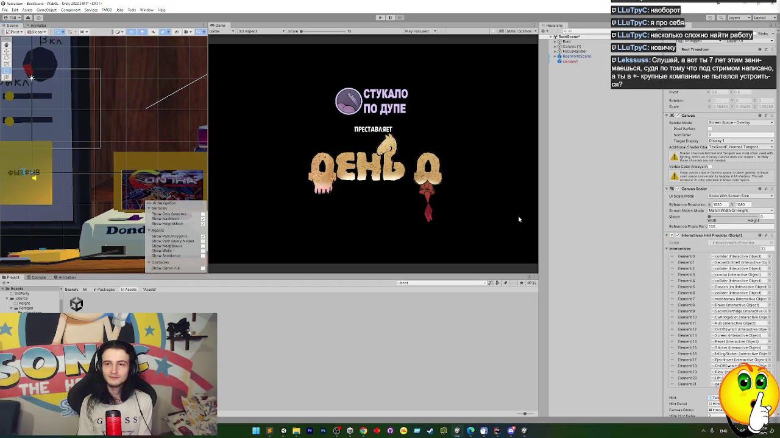The width and height of the screenshot is (780, 438).
Task: Open the Target Display dropdown
Action: 740,141
